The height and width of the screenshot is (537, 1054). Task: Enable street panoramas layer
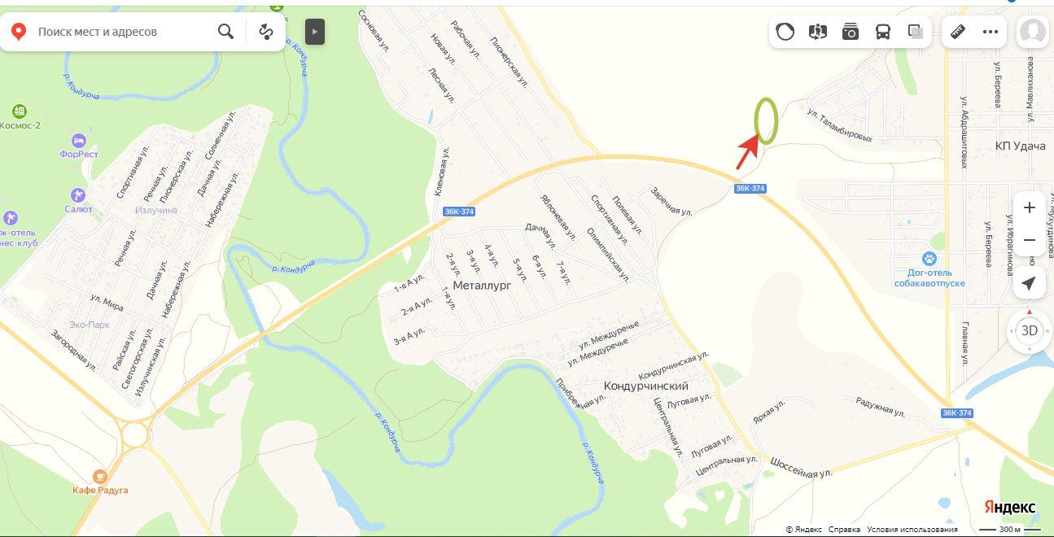[818, 32]
